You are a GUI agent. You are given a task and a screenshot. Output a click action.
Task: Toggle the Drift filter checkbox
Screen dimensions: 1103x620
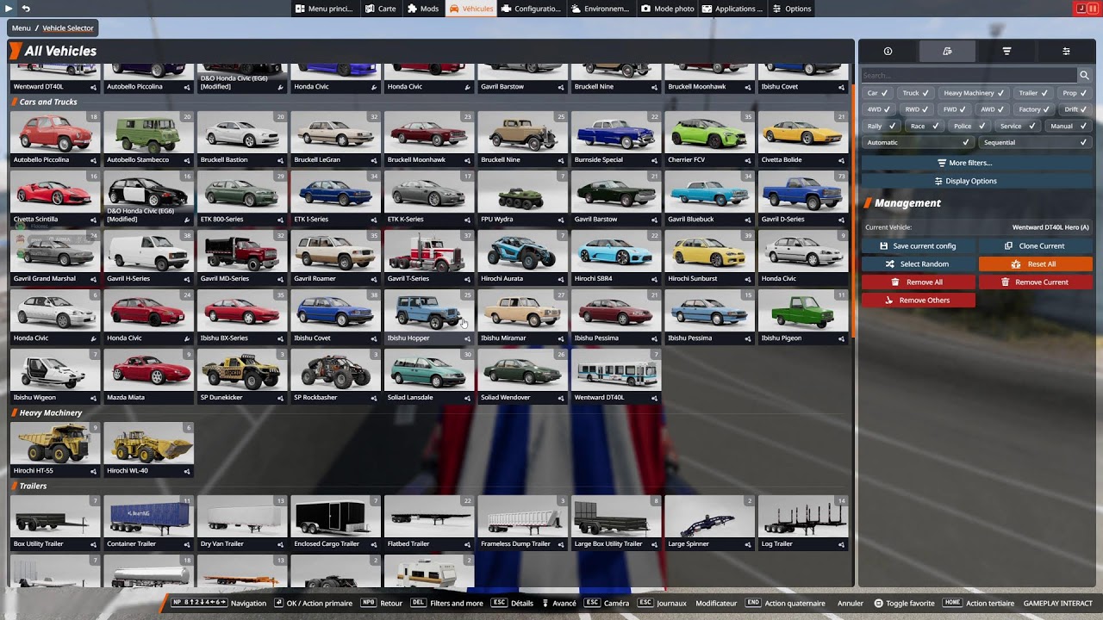1075,109
